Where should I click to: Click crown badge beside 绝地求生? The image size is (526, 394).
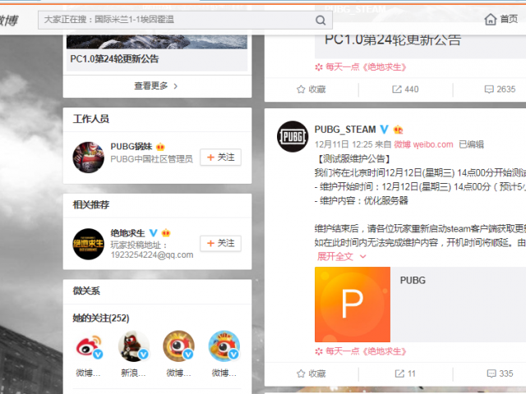166,232
